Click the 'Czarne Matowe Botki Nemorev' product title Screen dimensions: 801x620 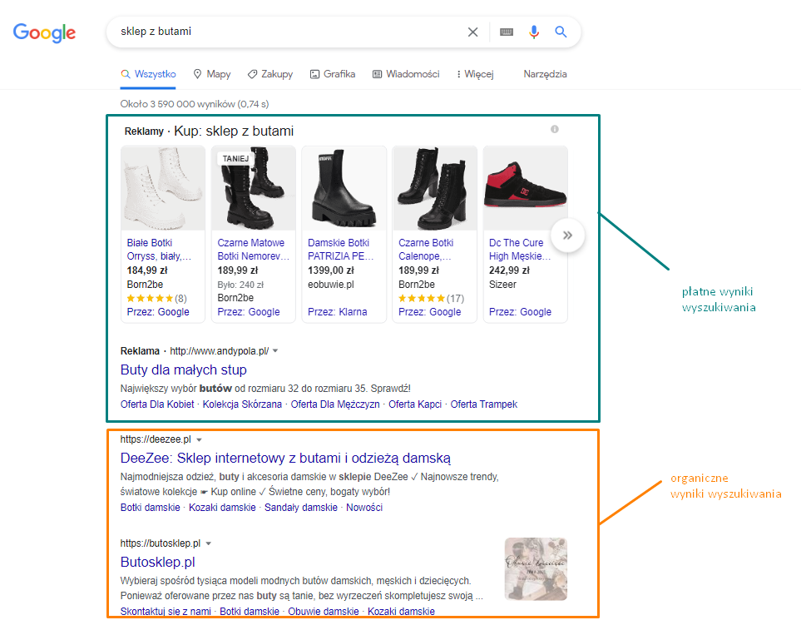coord(254,250)
